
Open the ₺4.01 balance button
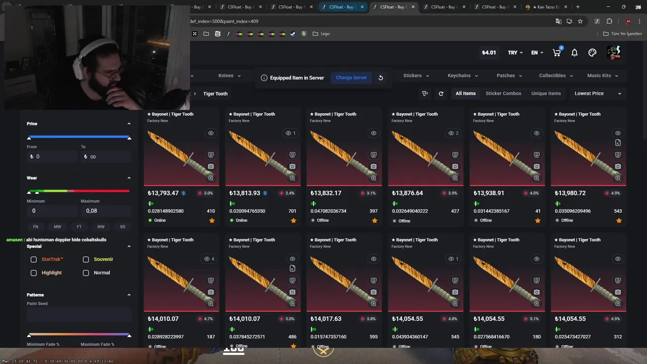489,53
